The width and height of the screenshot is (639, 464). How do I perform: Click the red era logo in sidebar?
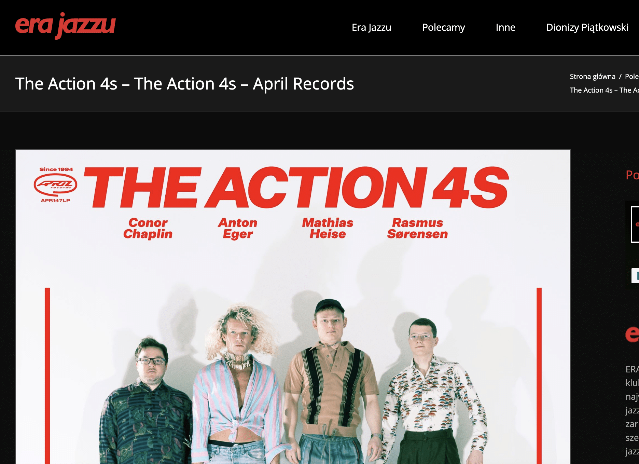pyautogui.click(x=632, y=334)
